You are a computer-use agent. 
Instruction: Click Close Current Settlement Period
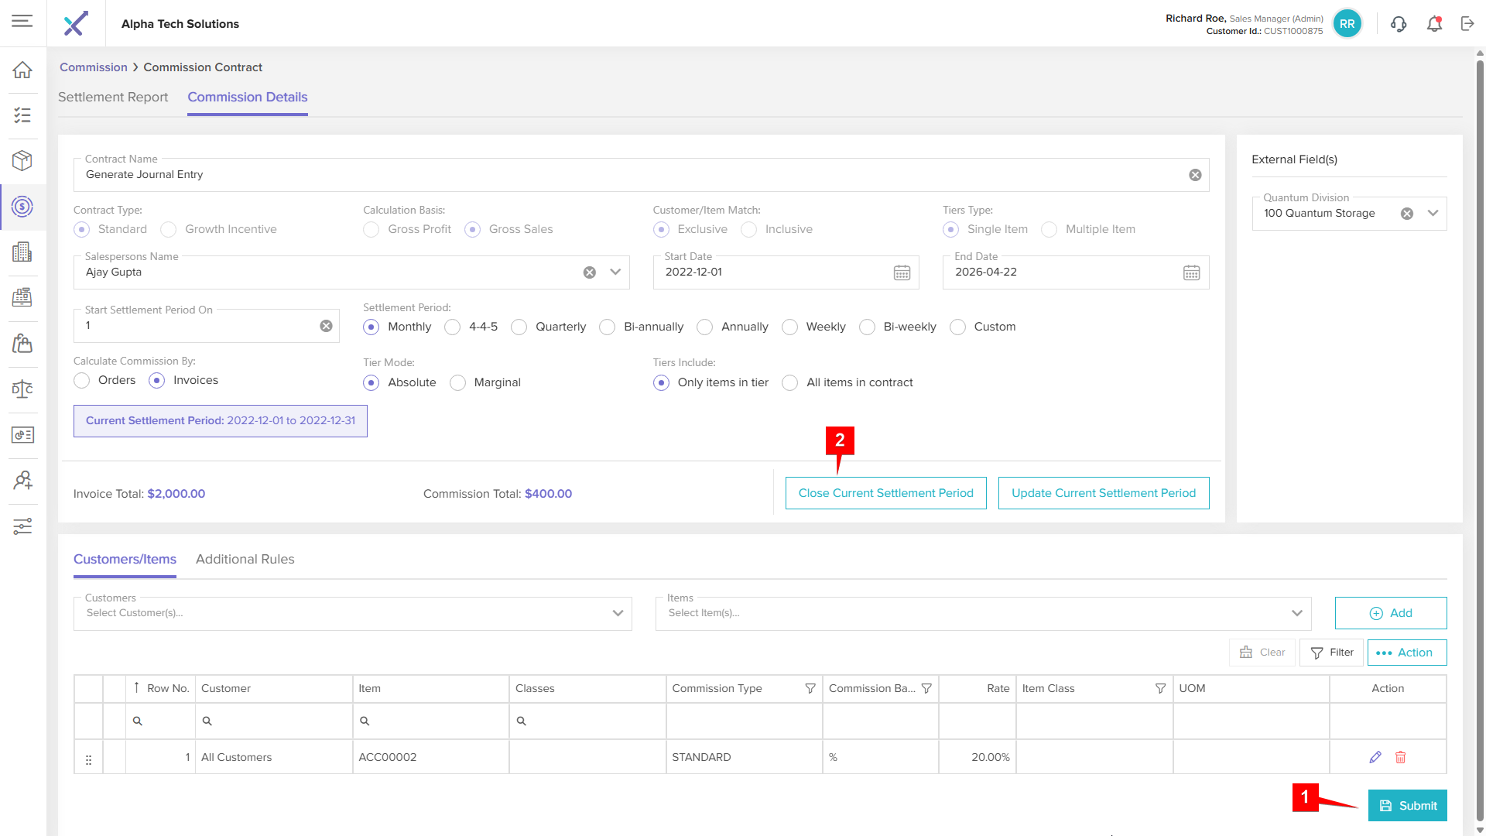[x=885, y=493]
